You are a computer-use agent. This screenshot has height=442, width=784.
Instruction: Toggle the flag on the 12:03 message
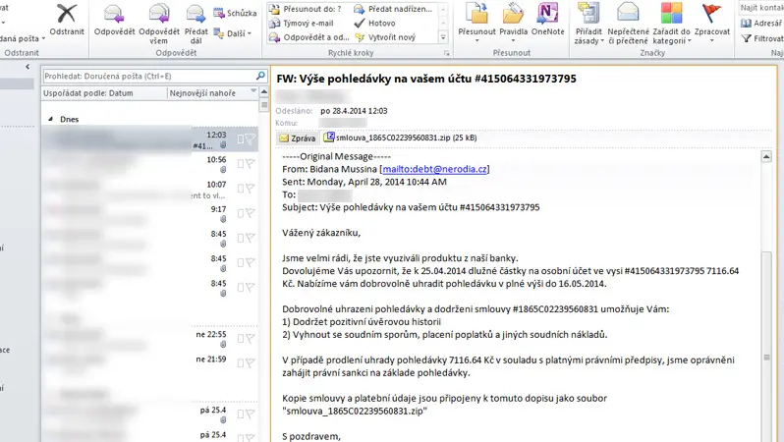[251, 138]
